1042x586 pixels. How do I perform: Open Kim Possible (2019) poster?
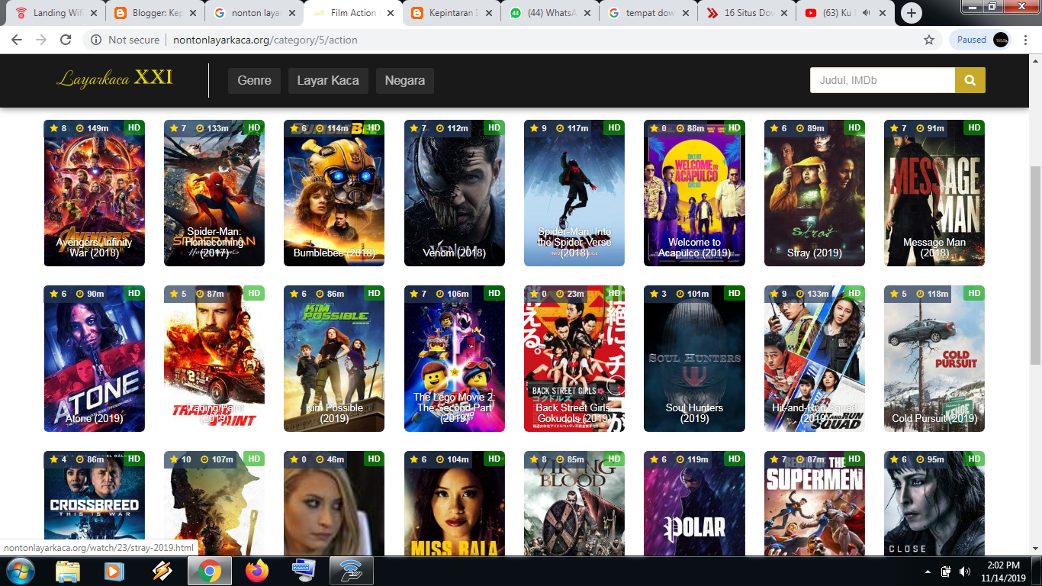coord(334,359)
